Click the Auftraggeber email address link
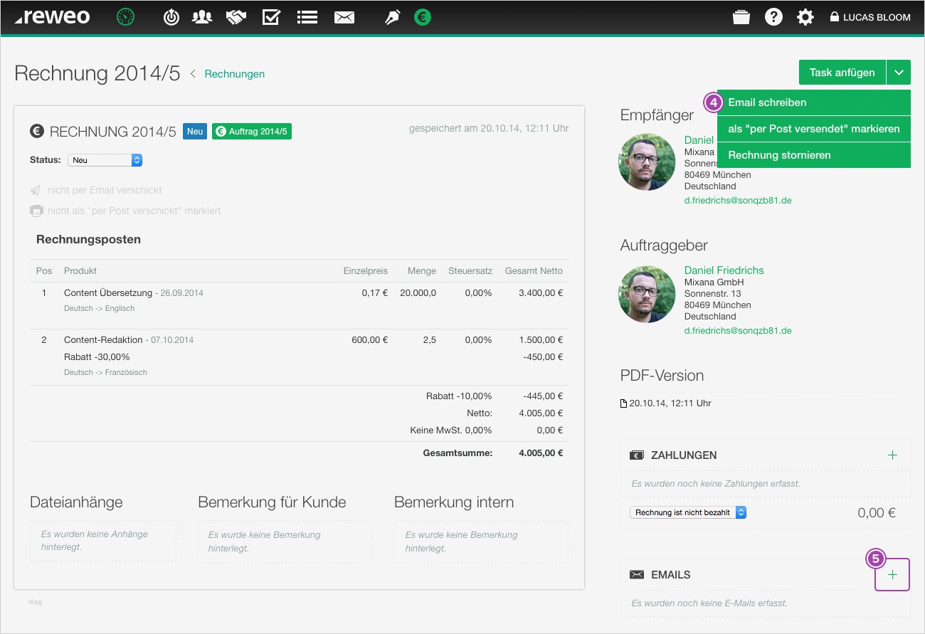The width and height of the screenshot is (925, 634). pyautogui.click(x=738, y=331)
